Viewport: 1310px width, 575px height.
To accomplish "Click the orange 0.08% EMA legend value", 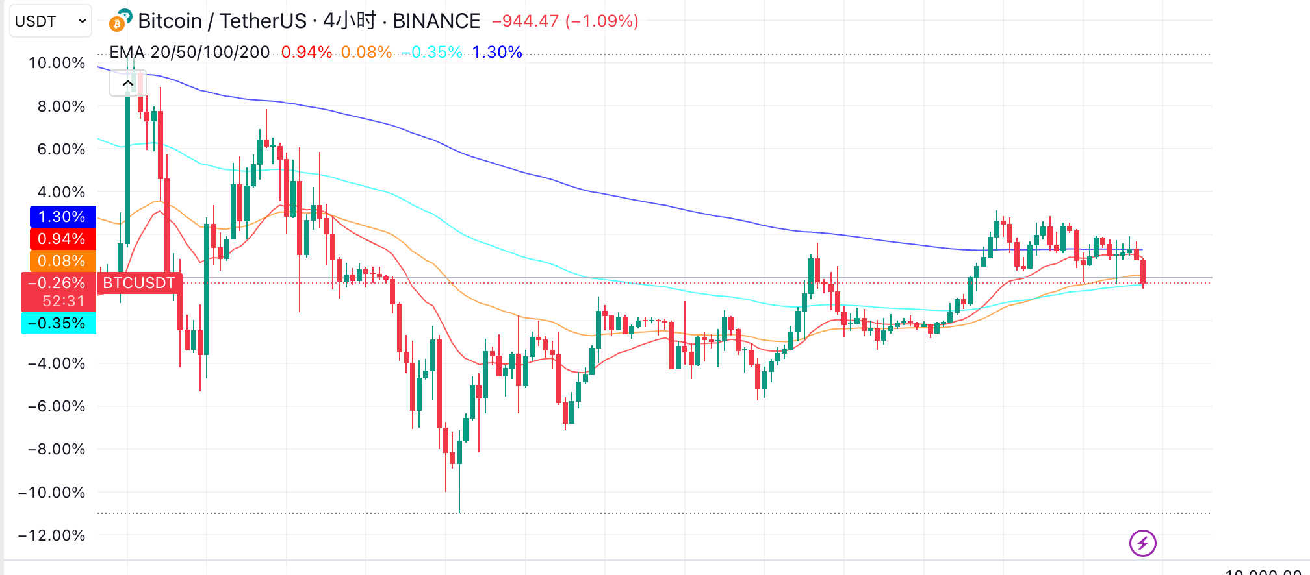I will [x=366, y=52].
